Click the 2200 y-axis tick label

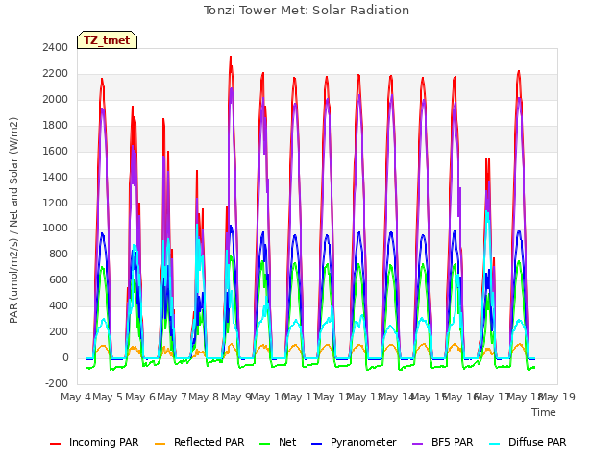pyautogui.click(x=56, y=73)
